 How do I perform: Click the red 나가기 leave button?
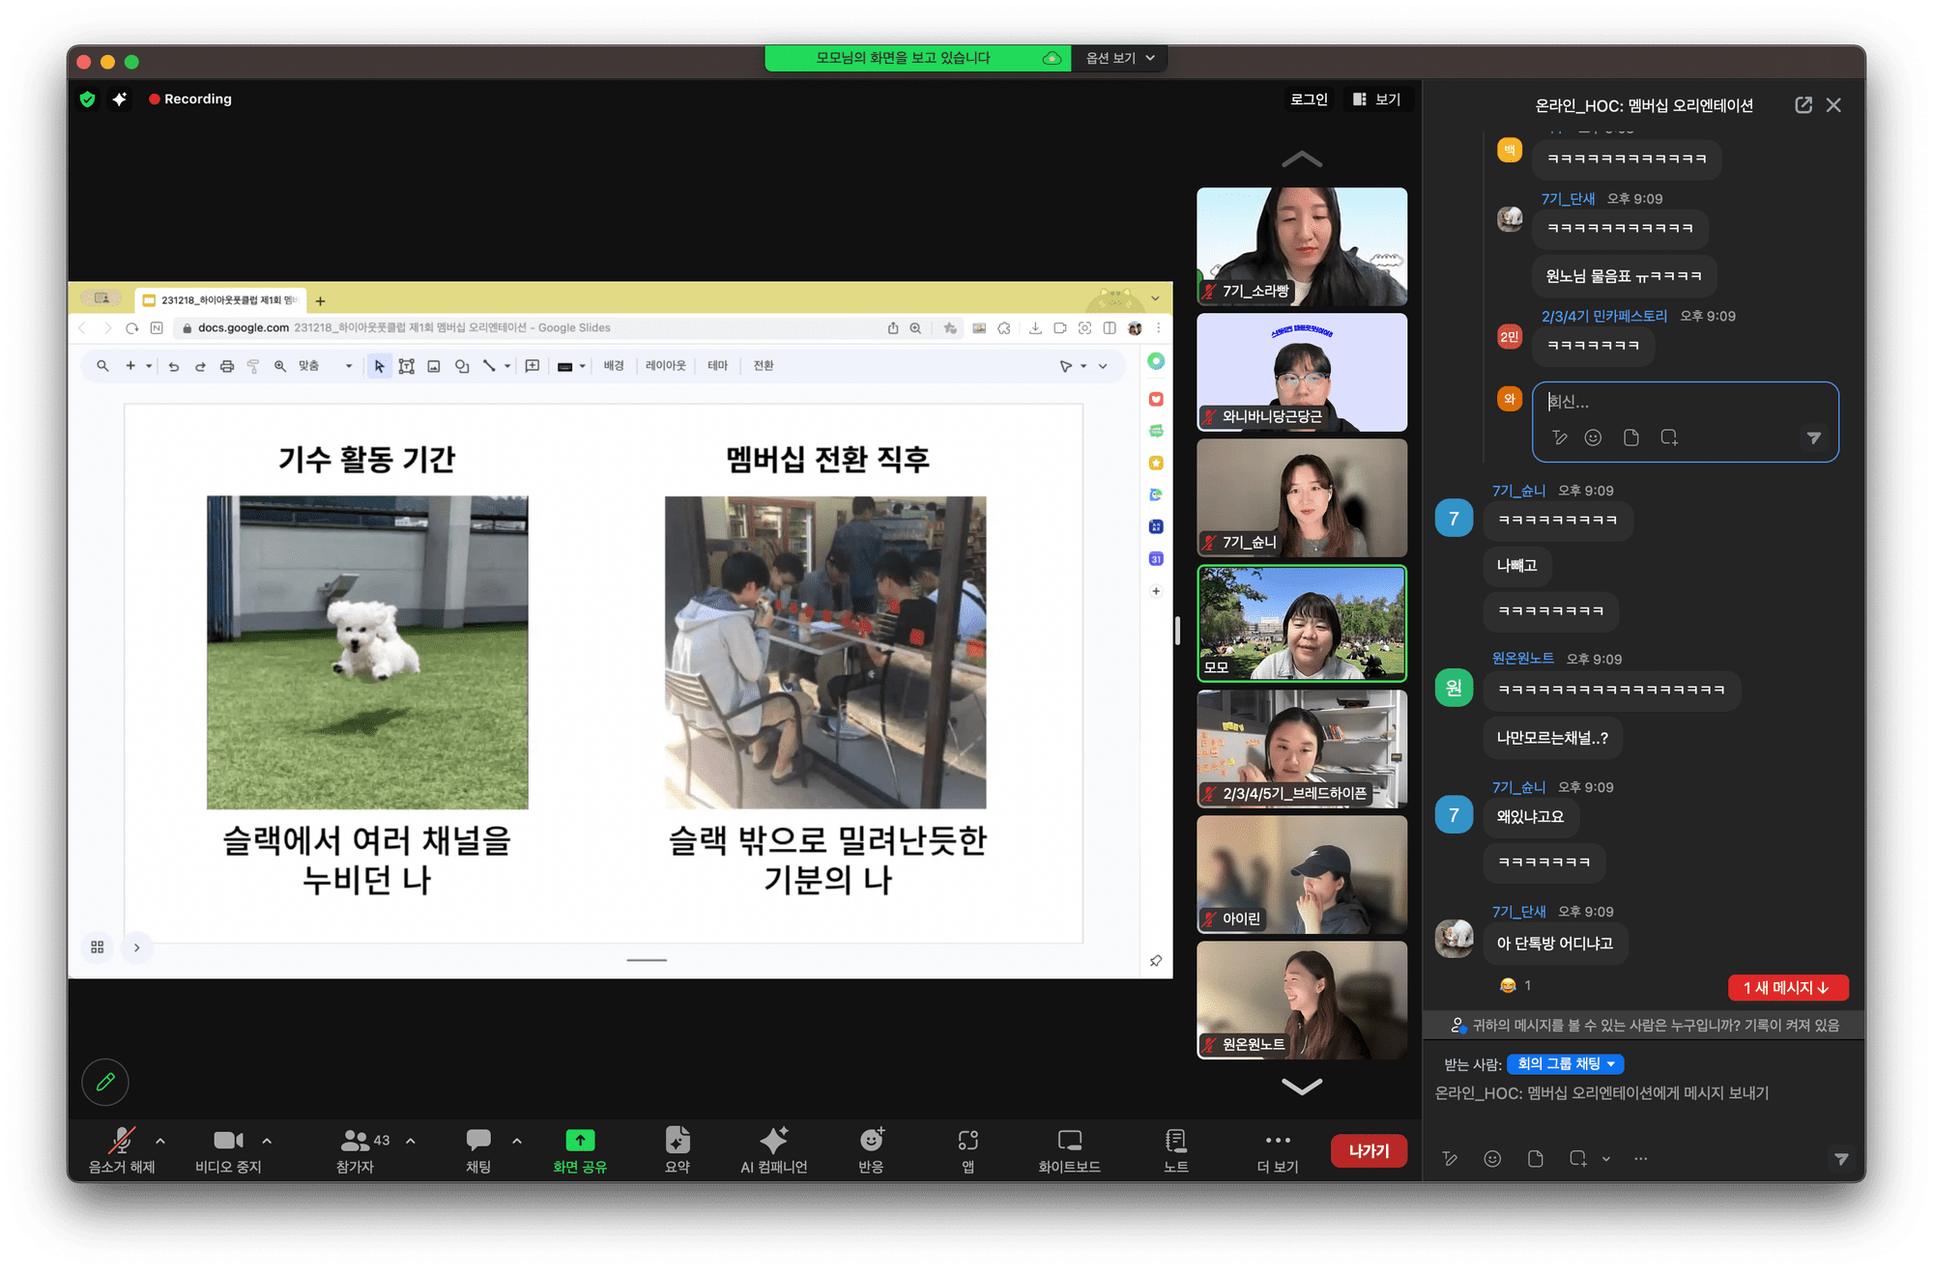click(1368, 1150)
